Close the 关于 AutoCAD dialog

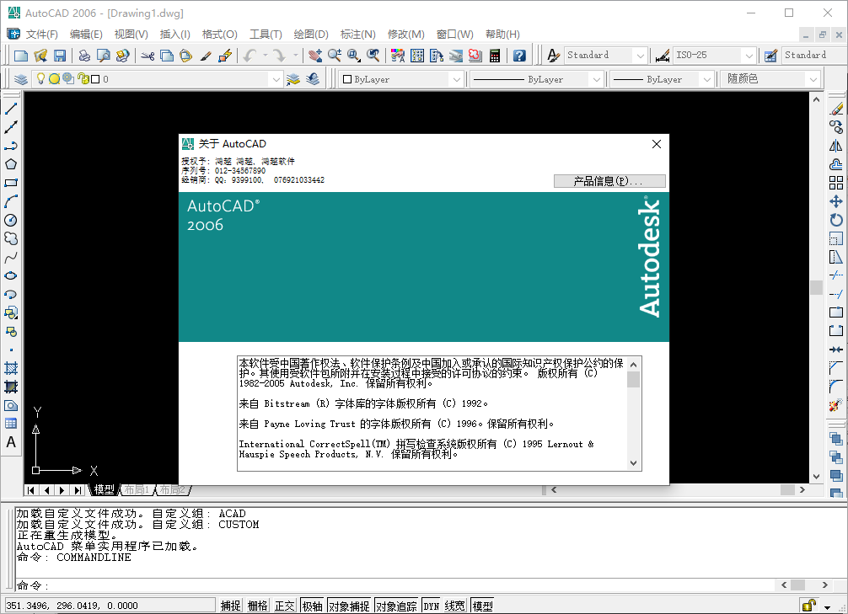pyautogui.click(x=657, y=144)
